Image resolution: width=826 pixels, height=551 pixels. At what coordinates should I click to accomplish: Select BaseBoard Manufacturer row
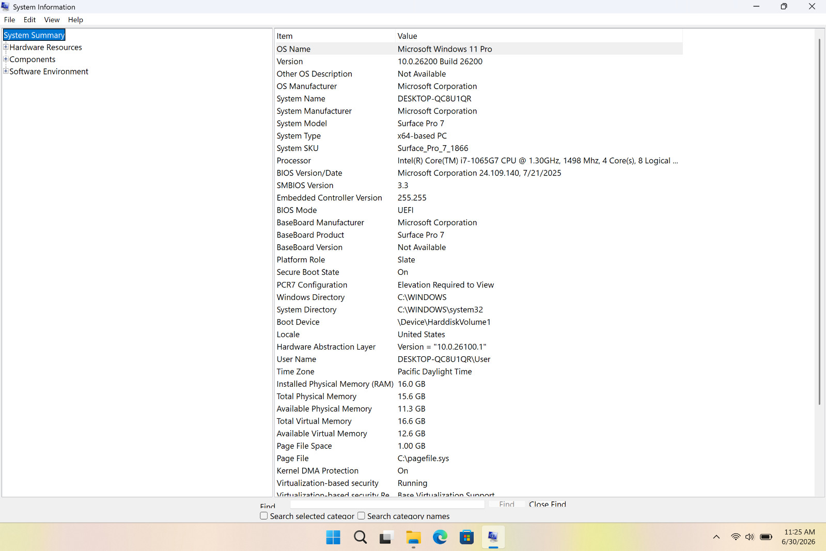point(479,223)
